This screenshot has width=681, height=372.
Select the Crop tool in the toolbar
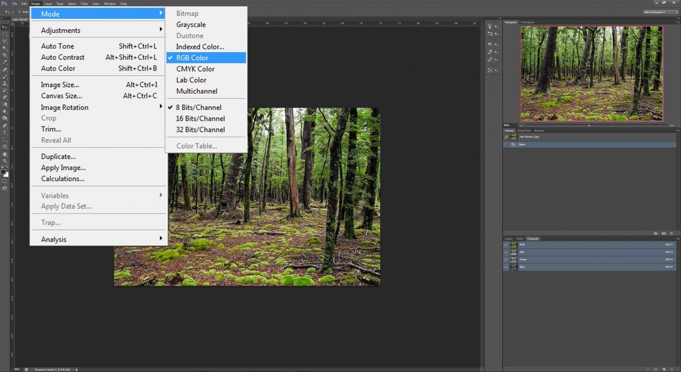tap(5, 55)
